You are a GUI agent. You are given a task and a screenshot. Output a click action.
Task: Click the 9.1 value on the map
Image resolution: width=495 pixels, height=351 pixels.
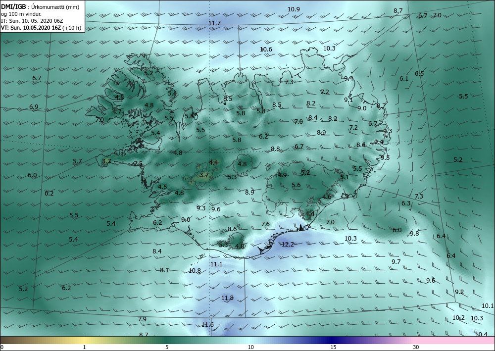348,100
